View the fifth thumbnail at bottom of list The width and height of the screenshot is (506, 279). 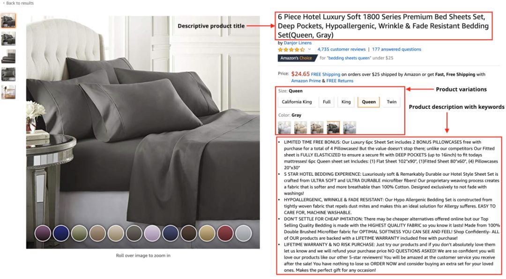click(8, 92)
